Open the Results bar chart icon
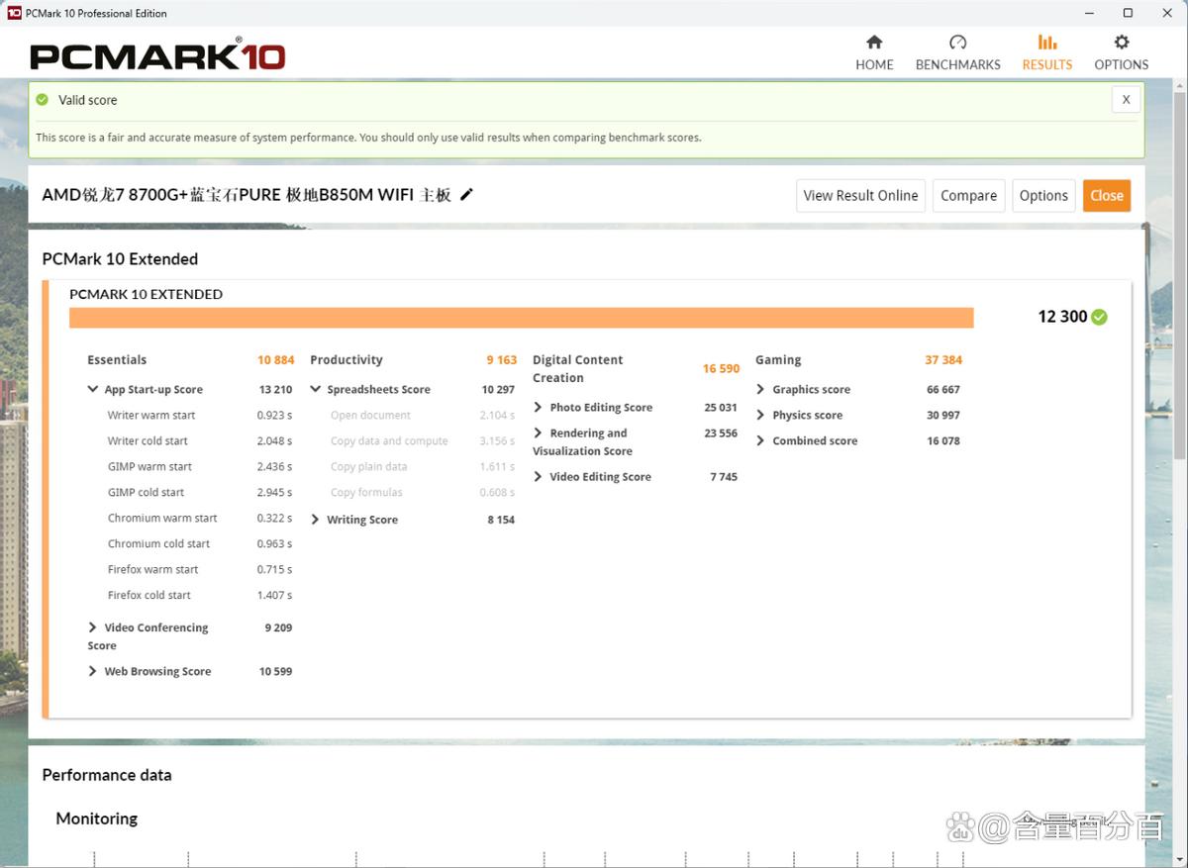The width and height of the screenshot is (1188, 868). (1046, 42)
